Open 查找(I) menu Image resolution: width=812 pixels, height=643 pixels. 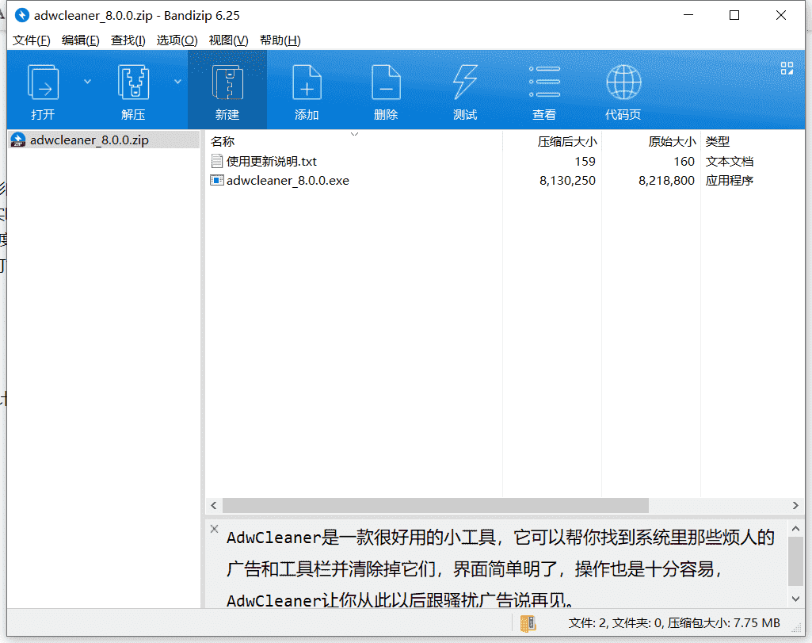[128, 40]
